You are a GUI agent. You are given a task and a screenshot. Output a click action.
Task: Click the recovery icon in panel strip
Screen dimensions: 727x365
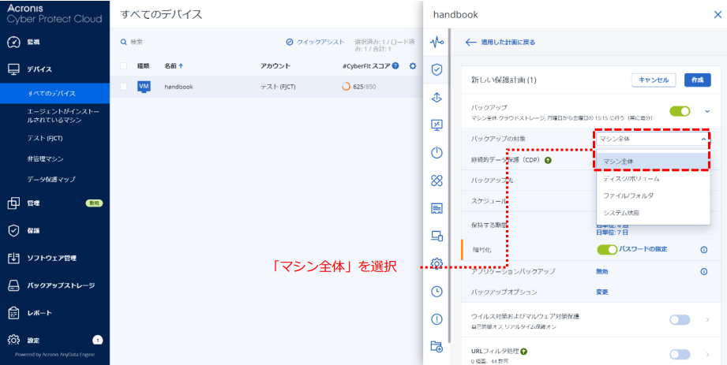tap(437, 97)
